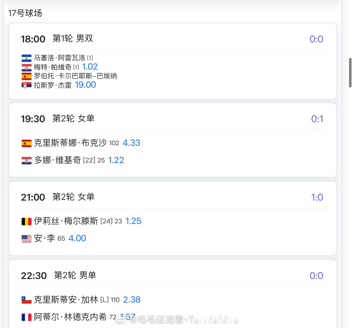Viewport: 354px width, 328px height.
Task: Open the 21:00 女单 match score 1:0
Action: 317,197
